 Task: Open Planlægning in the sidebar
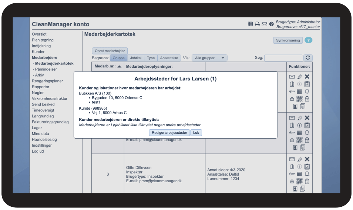click(43, 40)
